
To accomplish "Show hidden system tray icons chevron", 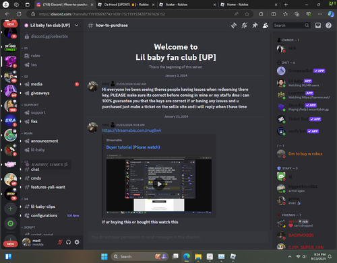I will 290,256.
